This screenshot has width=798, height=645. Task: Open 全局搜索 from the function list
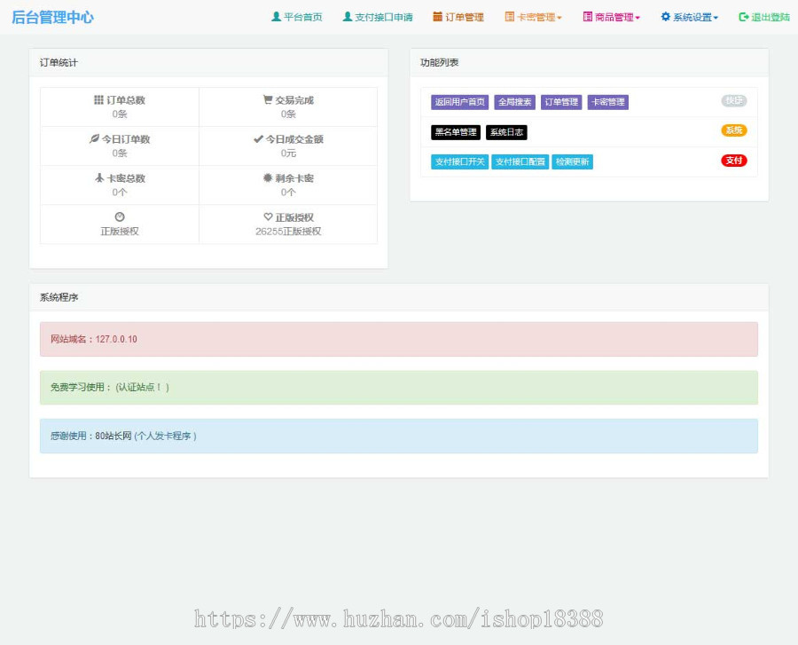point(514,102)
